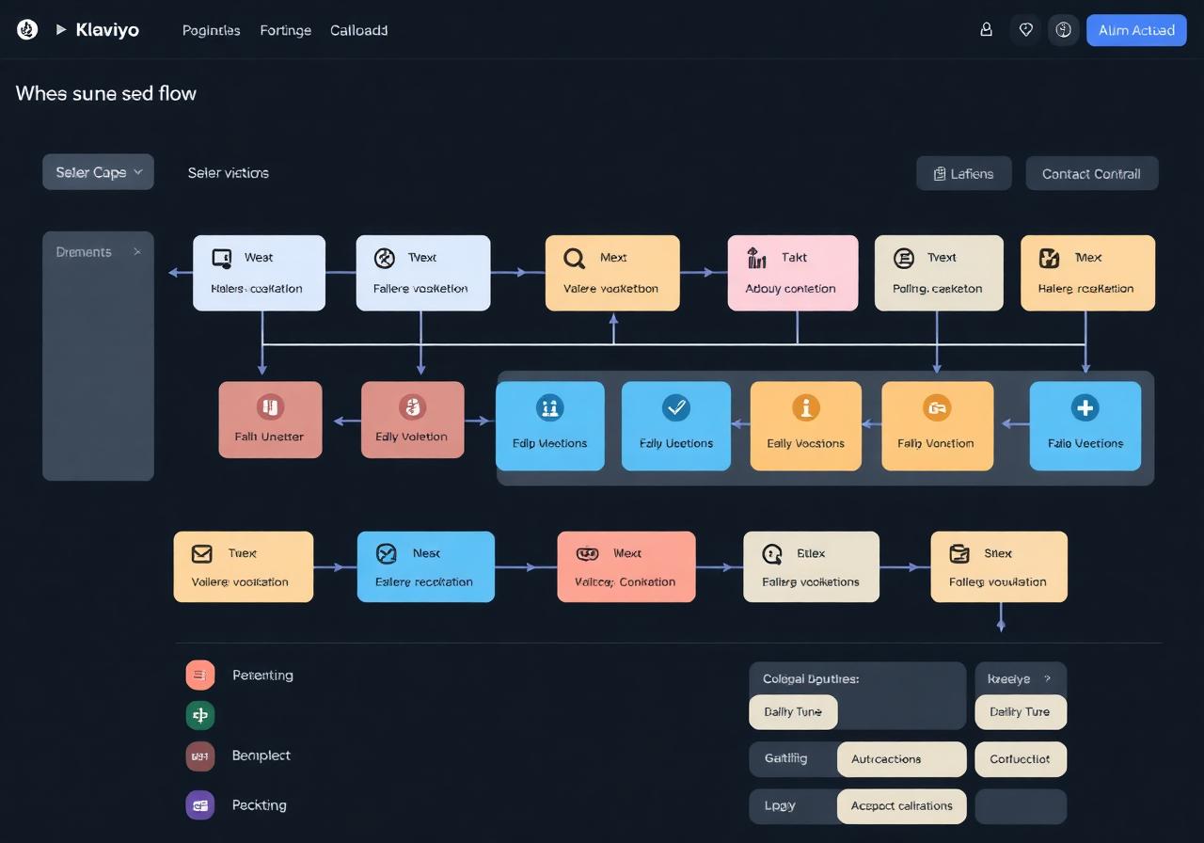1204x843 pixels.
Task: Open the Seler Caps dropdown
Action: (98, 172)
